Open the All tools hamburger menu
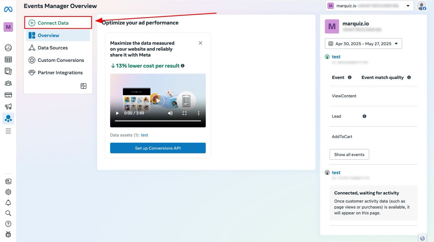Viewport: 434px width, 242px height. [8, 131]
